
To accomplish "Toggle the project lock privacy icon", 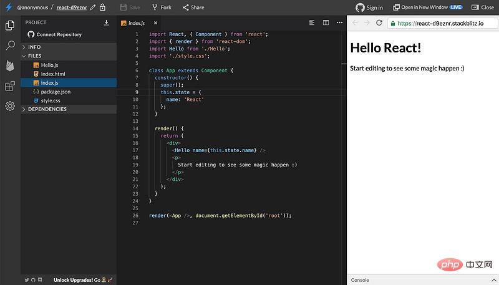I will coord(102,7).
